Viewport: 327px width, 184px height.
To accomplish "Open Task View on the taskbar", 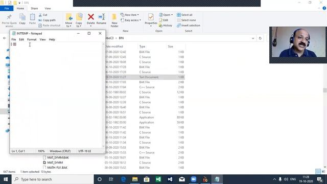I will [111, 179].
